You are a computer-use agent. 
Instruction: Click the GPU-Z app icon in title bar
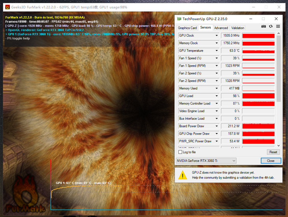(x=180, y=19)
